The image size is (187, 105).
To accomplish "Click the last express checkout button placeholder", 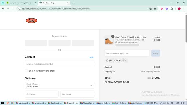I will point(83,43).
